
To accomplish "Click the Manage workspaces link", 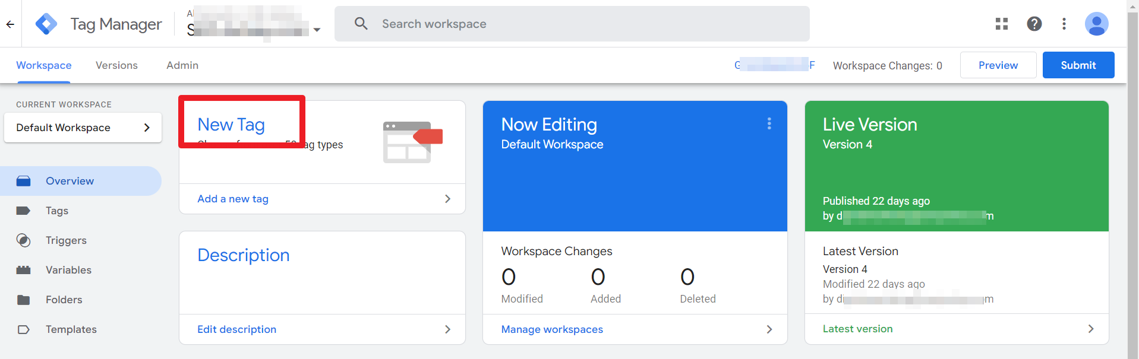I will pyautogui.click(x=552, y=329).
